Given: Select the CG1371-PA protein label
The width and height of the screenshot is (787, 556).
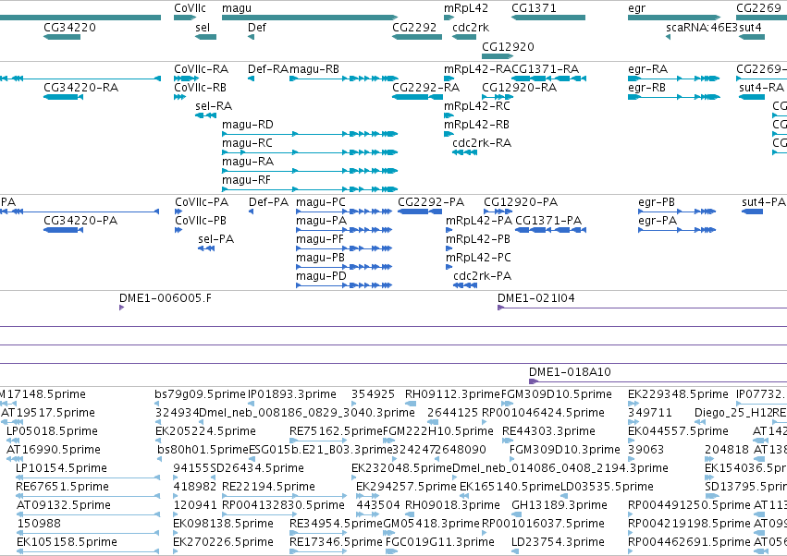Looking at the screenshot, I should coord(548,221).
